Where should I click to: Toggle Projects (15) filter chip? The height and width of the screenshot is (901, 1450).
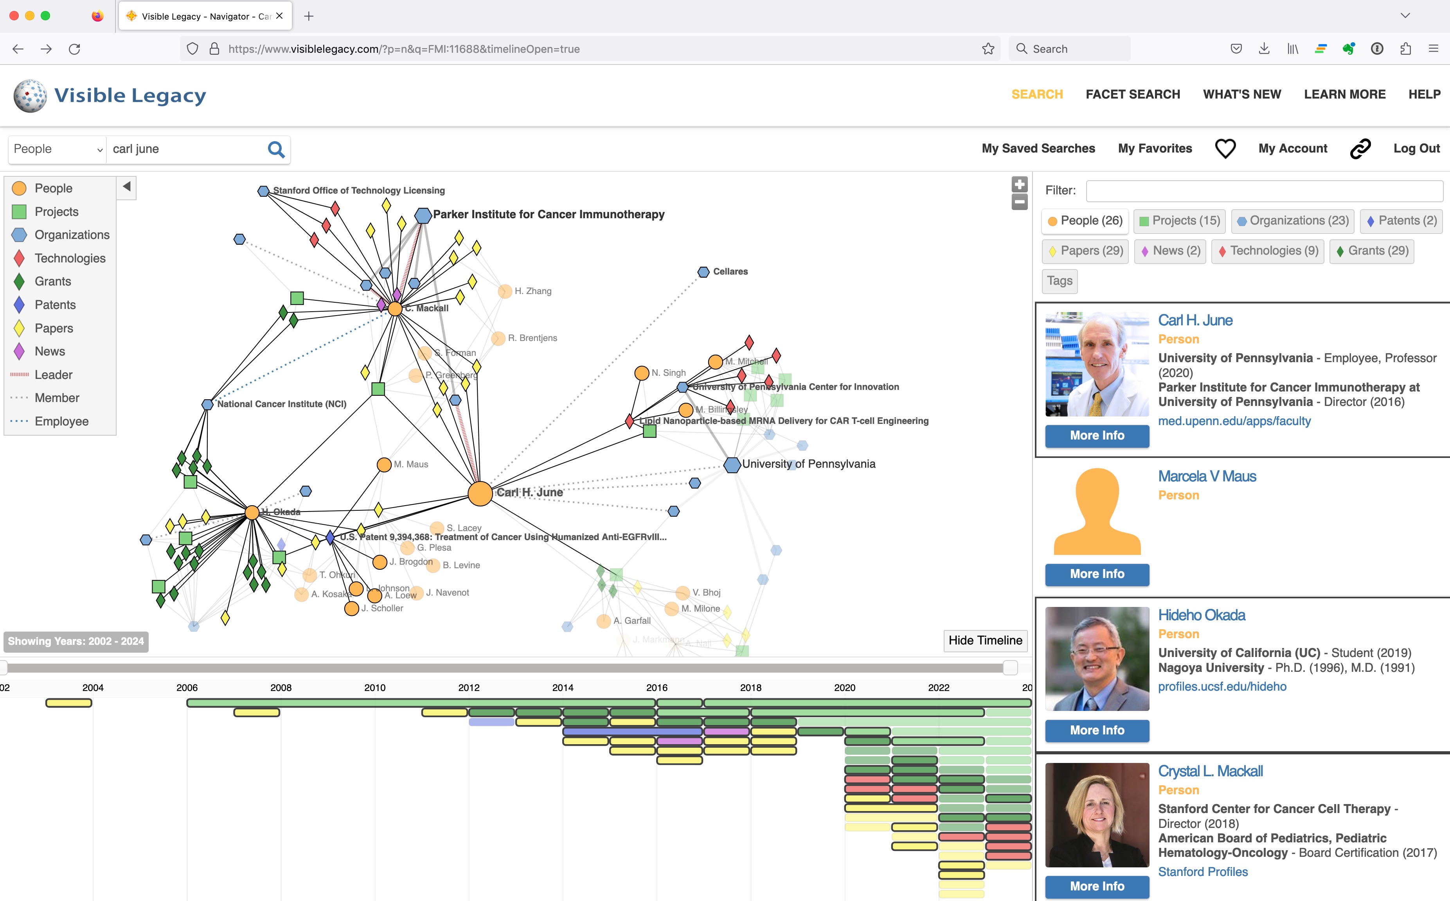(x=1179, y=221)
